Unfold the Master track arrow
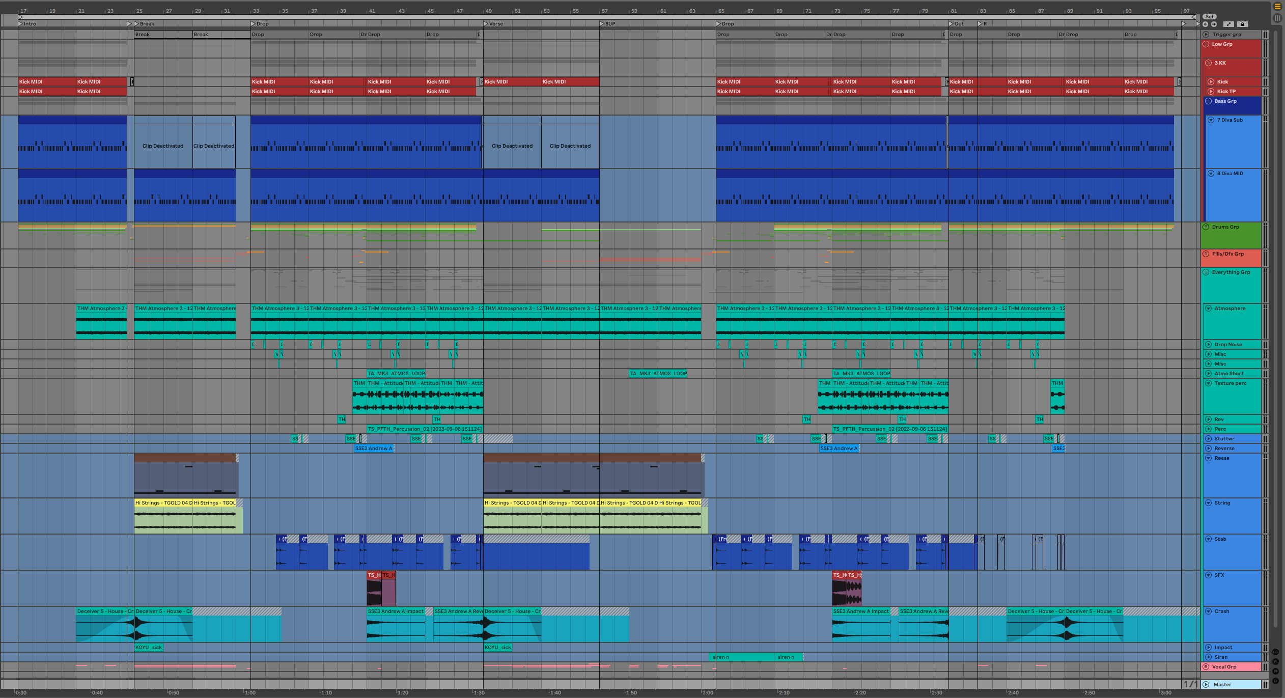The width and height of the screenshot is (1285, 698). click(x=1206, y=685)
